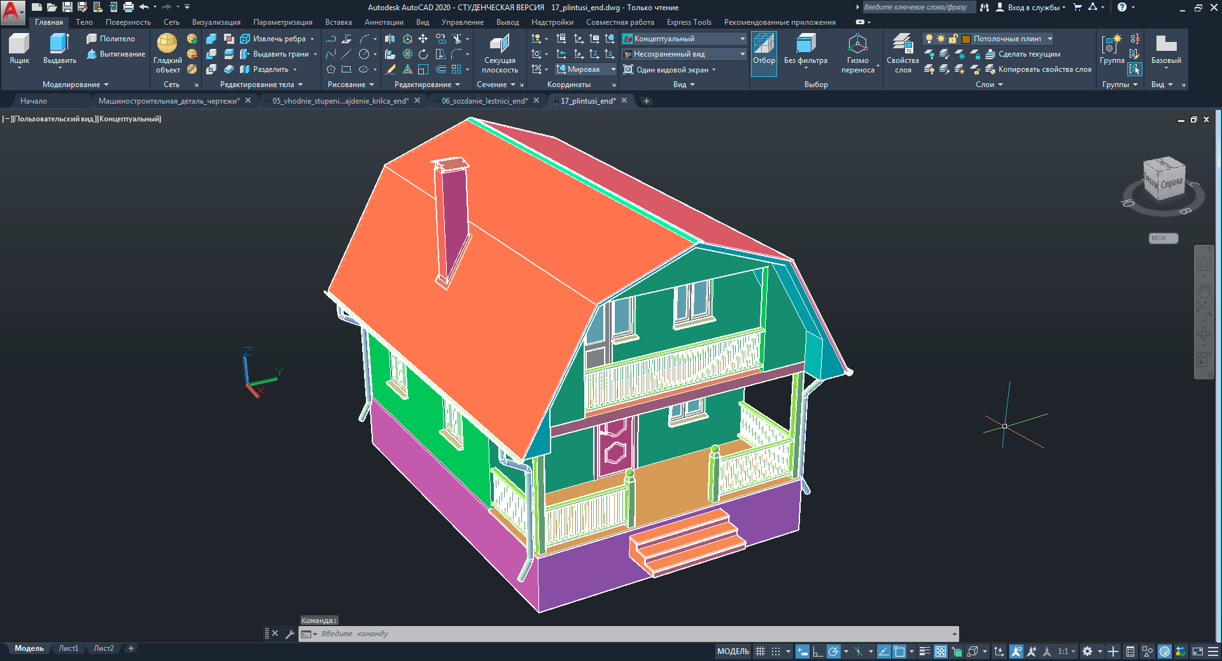This screenshot has width=1222, height=661.
Task: Switch to 06_sozdanie_lestnici_end drawing tab
Action: [484, 101]
